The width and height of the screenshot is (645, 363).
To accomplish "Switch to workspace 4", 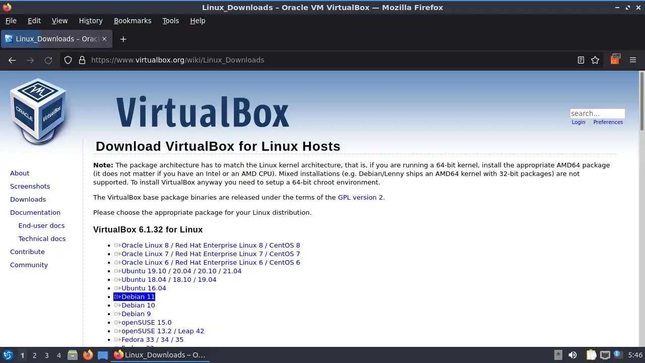I will click(58, 355).
